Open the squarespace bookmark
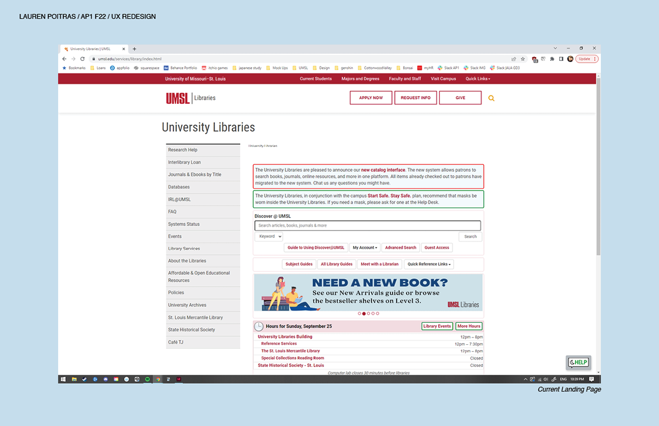Screen dimensions: 659x426 pyautogui.click(x=147, y=68)
